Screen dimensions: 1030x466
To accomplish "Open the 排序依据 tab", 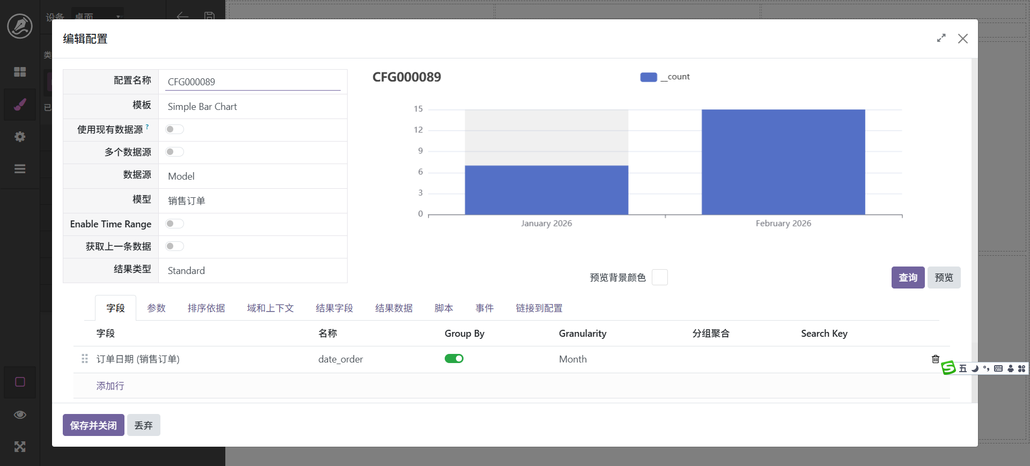I will point(206,308).
